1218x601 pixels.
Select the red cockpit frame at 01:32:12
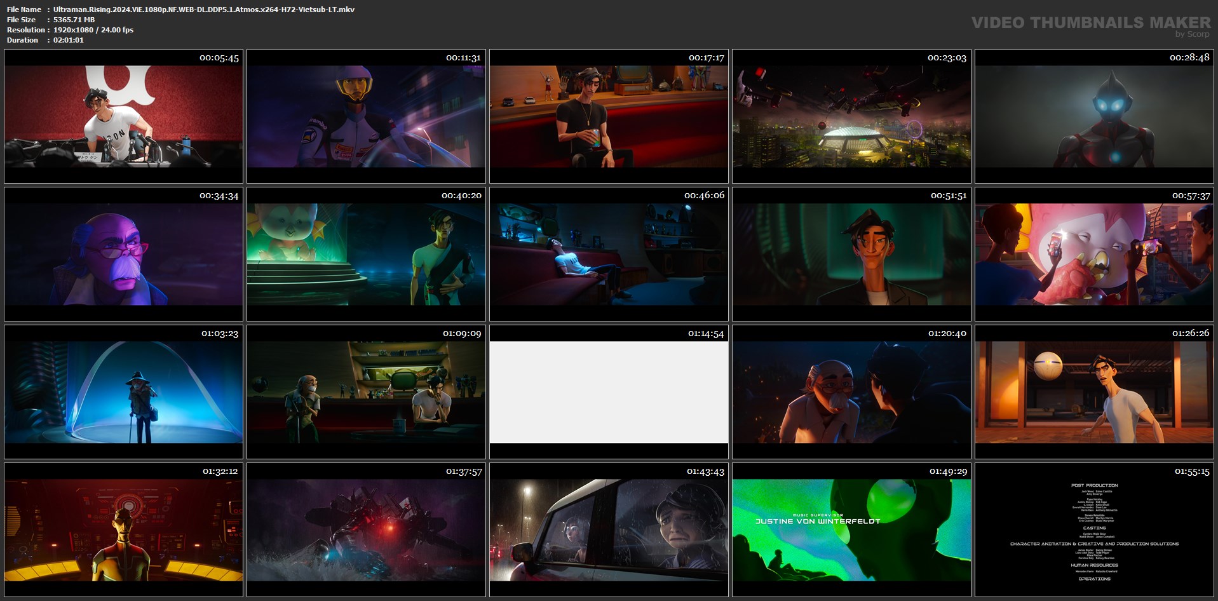(x=123, y=530)
